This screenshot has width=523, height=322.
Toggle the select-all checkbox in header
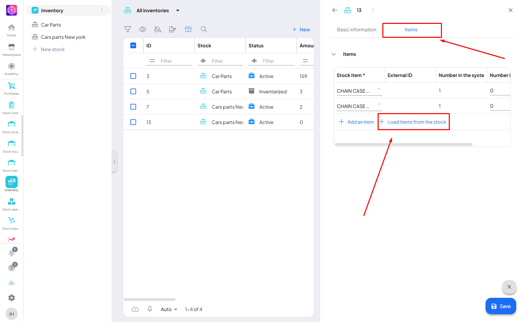(133, 45)
